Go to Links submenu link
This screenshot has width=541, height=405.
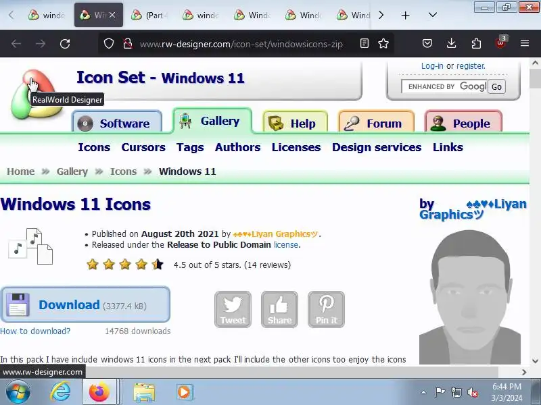tap(448, 147)
